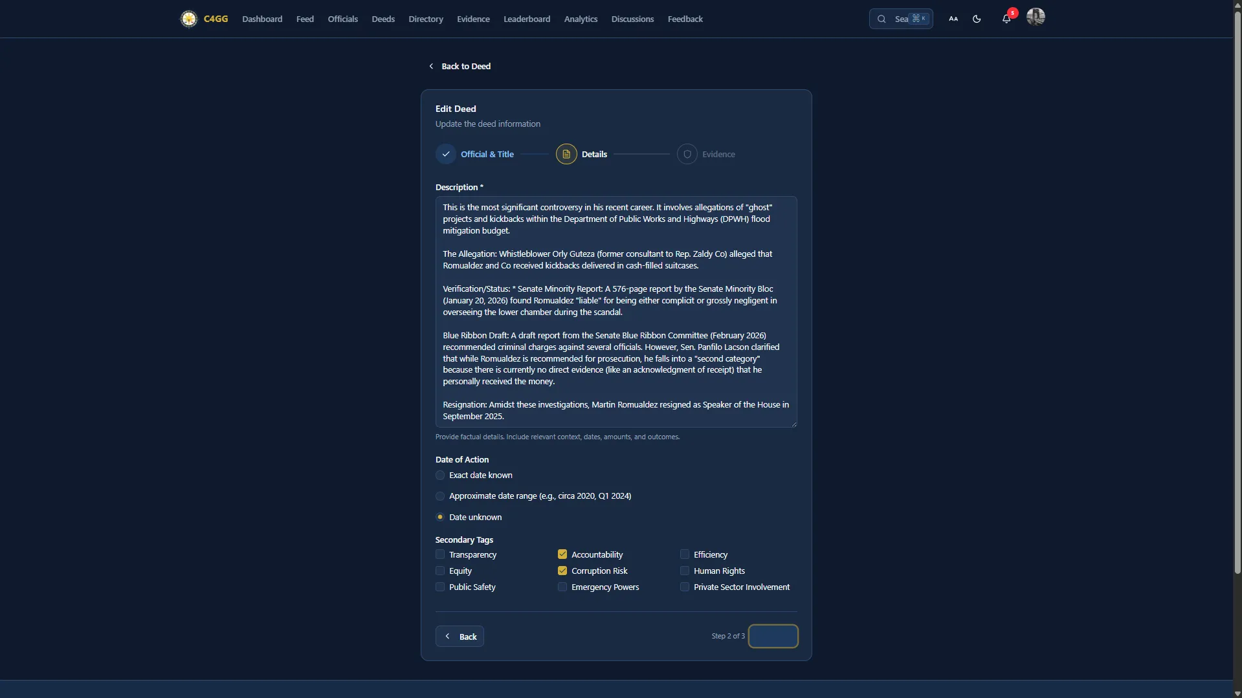Click the Details step document icon
Image resolution: width=1242 pixels, height=698 pixels.
(x=566, y=154)
